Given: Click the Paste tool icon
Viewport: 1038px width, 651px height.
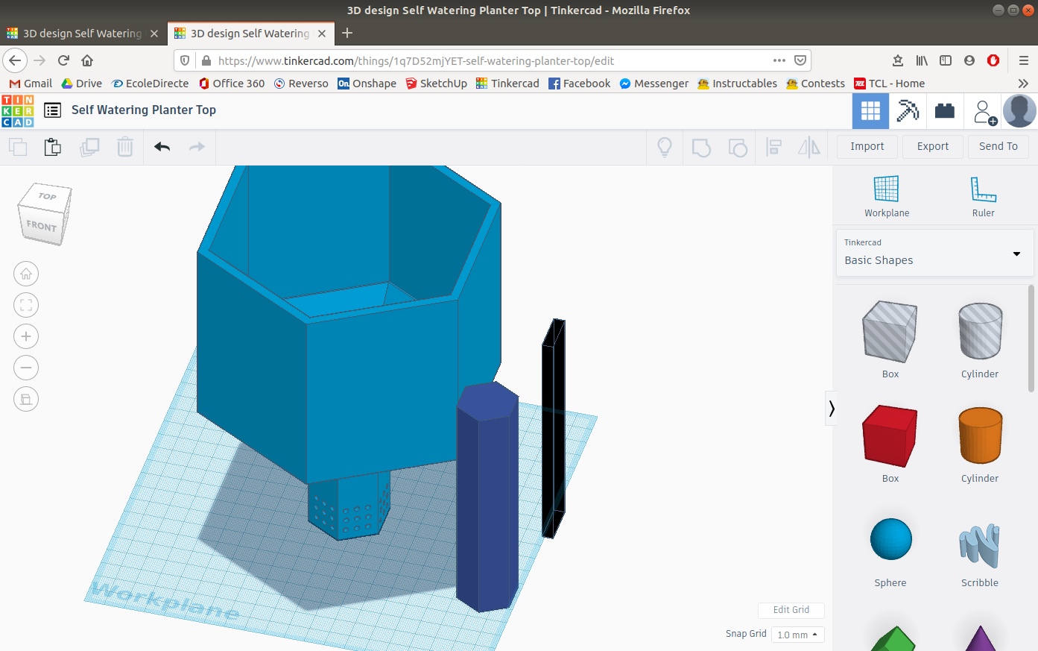Looking at the screenshot, I should click(52, 147).
